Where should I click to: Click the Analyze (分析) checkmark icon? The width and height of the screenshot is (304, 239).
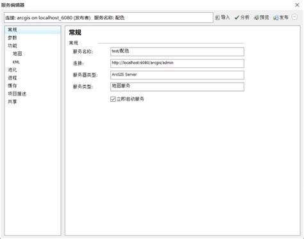tap(237, 17)
